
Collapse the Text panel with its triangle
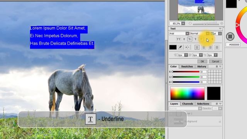tap(220, 29)
